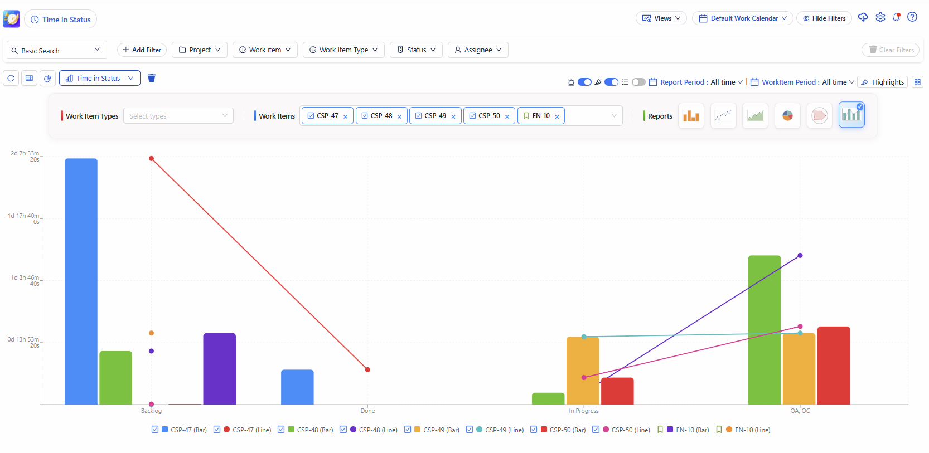The width and height of the screenshot is (929, 453).
Task: Open the settings gear icon
Action: [x=880, y=17]
